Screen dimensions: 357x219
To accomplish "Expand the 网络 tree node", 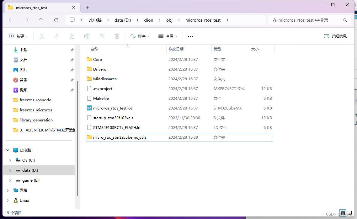I will tap(8, 190).
